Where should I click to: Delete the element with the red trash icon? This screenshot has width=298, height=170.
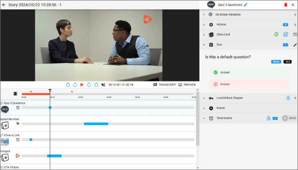coord(286,5)
